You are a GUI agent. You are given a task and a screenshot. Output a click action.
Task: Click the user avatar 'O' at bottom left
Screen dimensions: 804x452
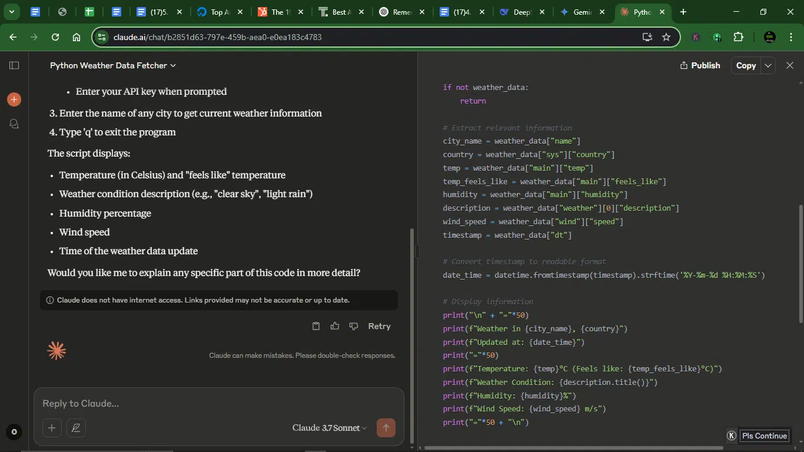[x=14, y=432]
